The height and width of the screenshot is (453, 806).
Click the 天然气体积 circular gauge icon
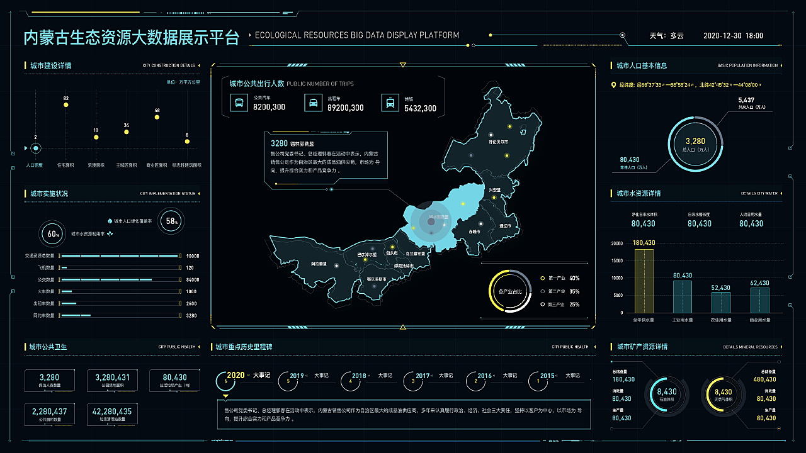click(723, 394)
